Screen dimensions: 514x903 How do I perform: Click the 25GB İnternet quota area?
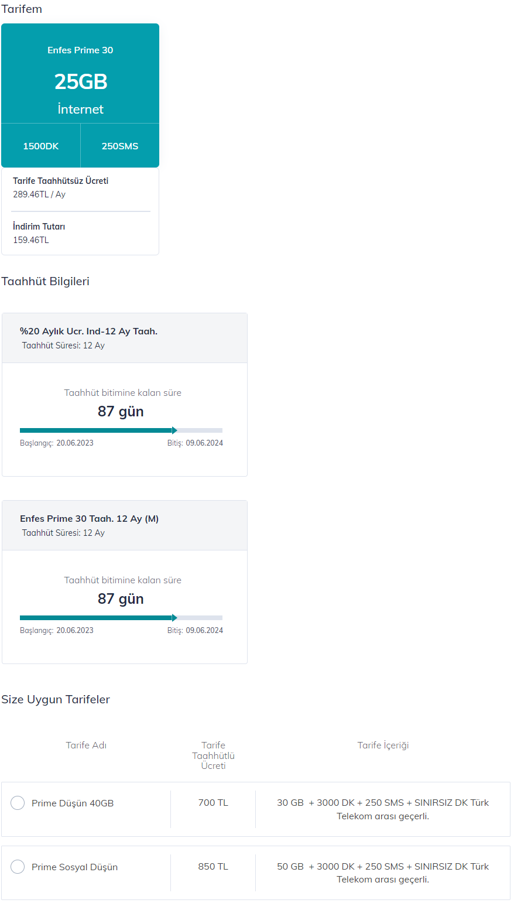[x=80, y=93]
